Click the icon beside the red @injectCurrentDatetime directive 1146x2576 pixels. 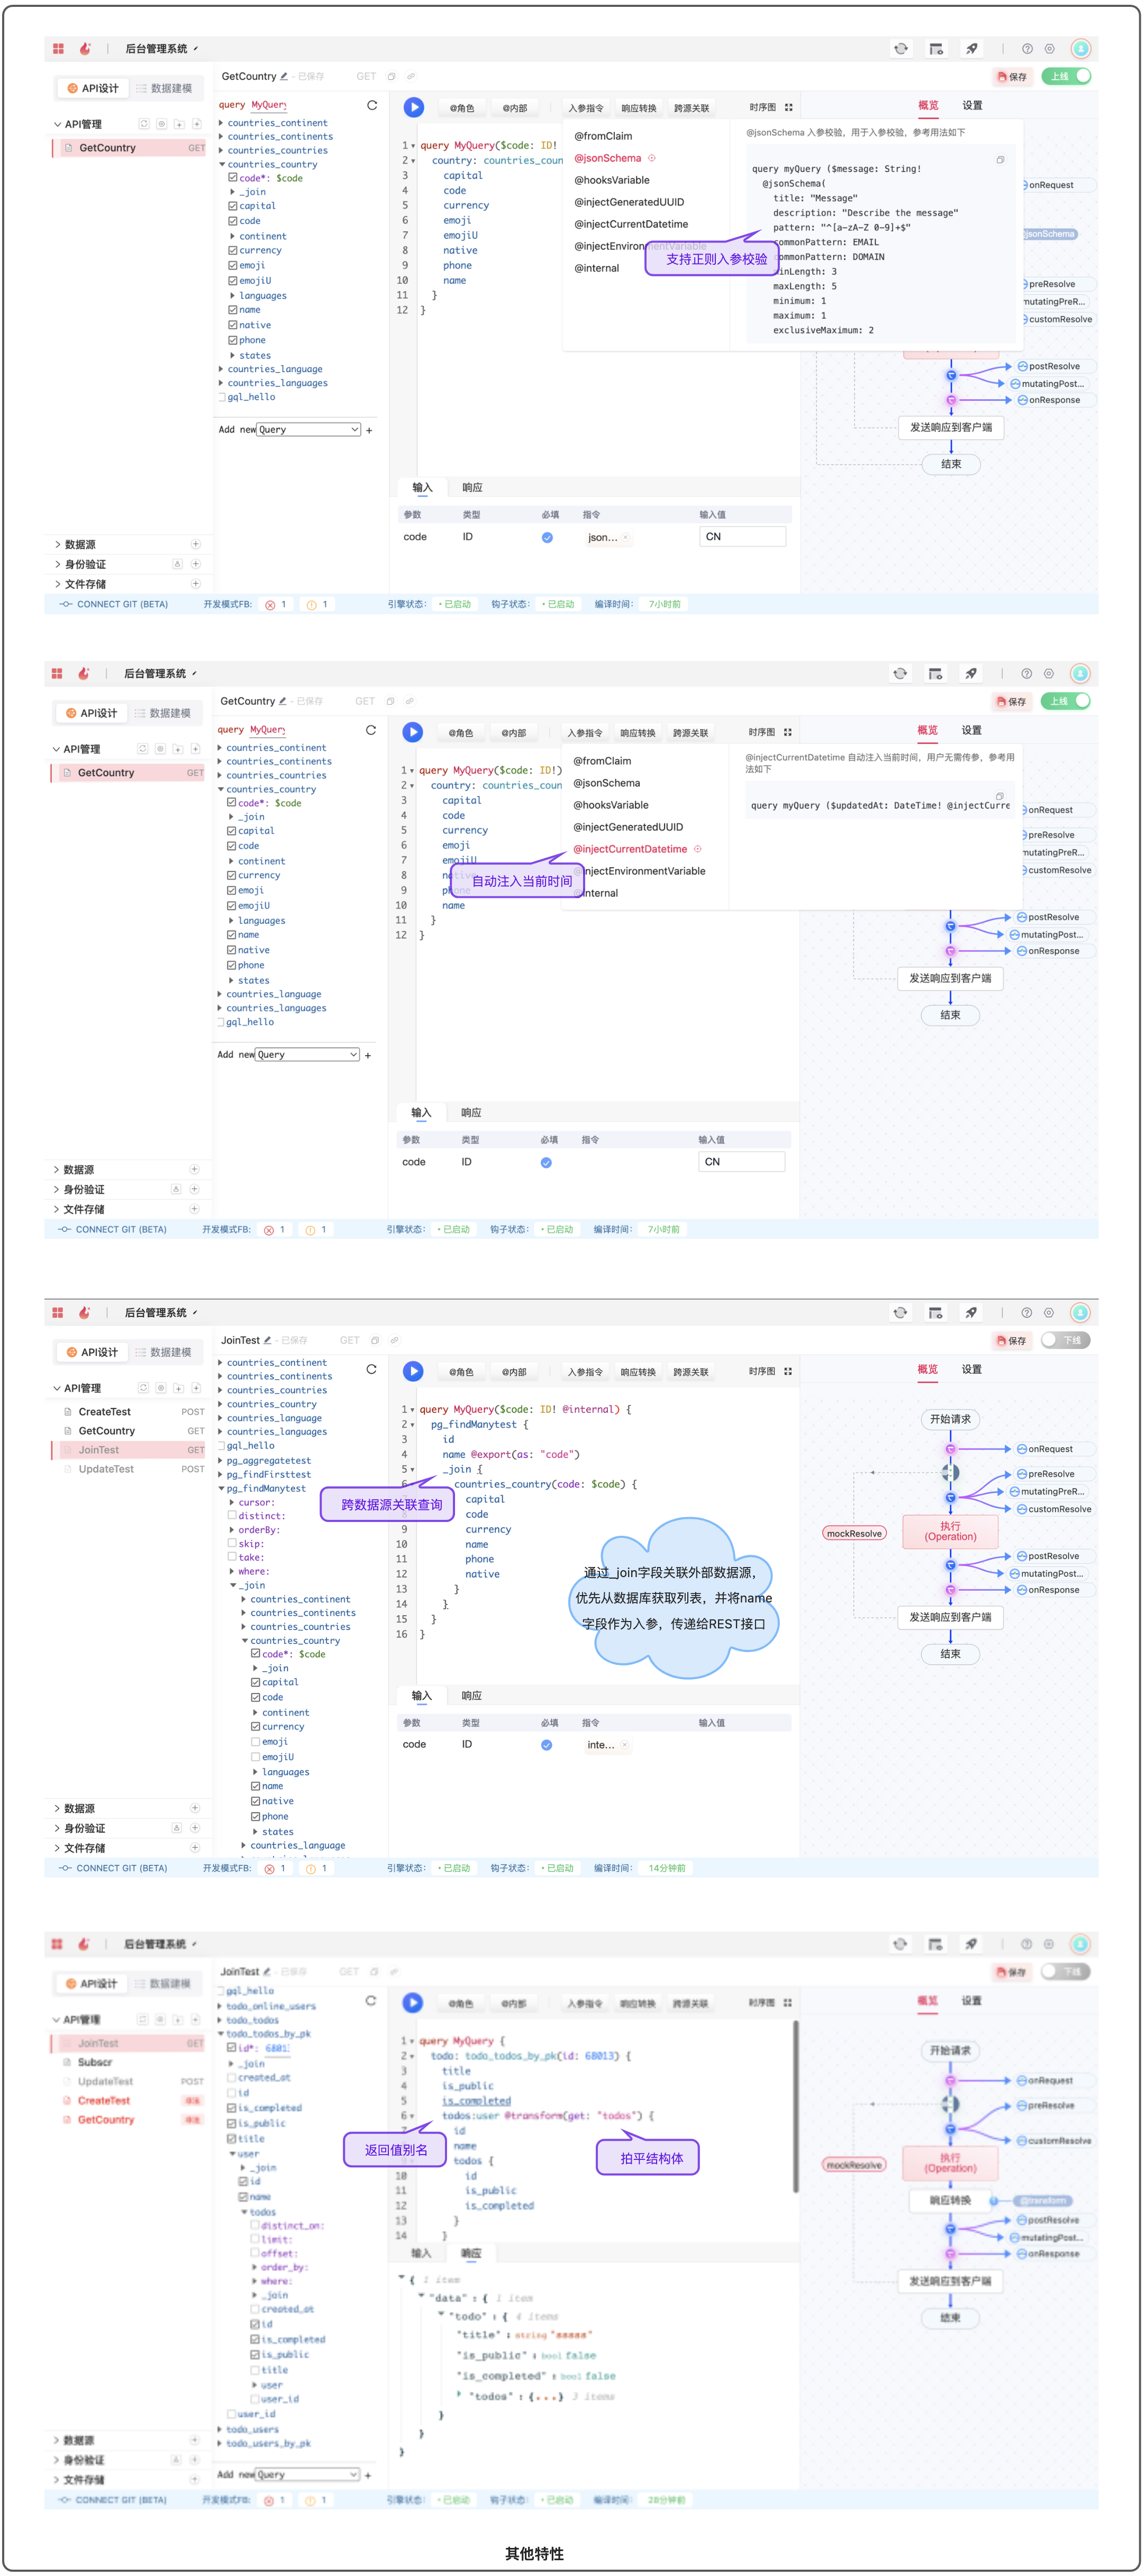(x=697, y=849)
